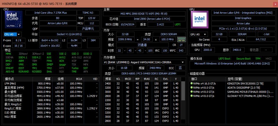The width and height of the screenshot is (278, 126).
Task: Click green status icon for SAMSUNG MZVLB1T0HALR drive
Action: point(191,92)
